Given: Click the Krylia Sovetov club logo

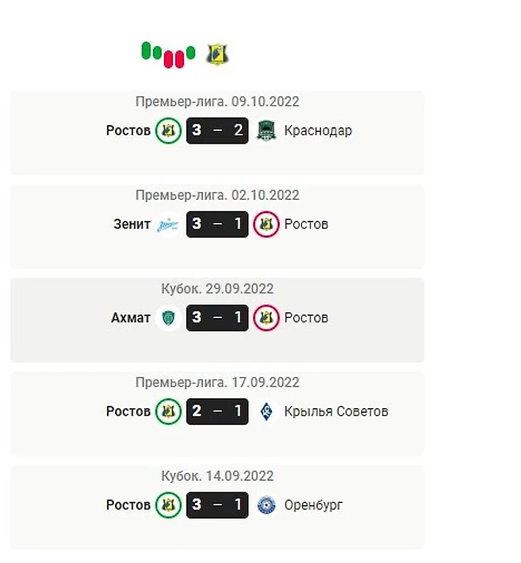Looking at the screenshot, I should click(265, 412).
